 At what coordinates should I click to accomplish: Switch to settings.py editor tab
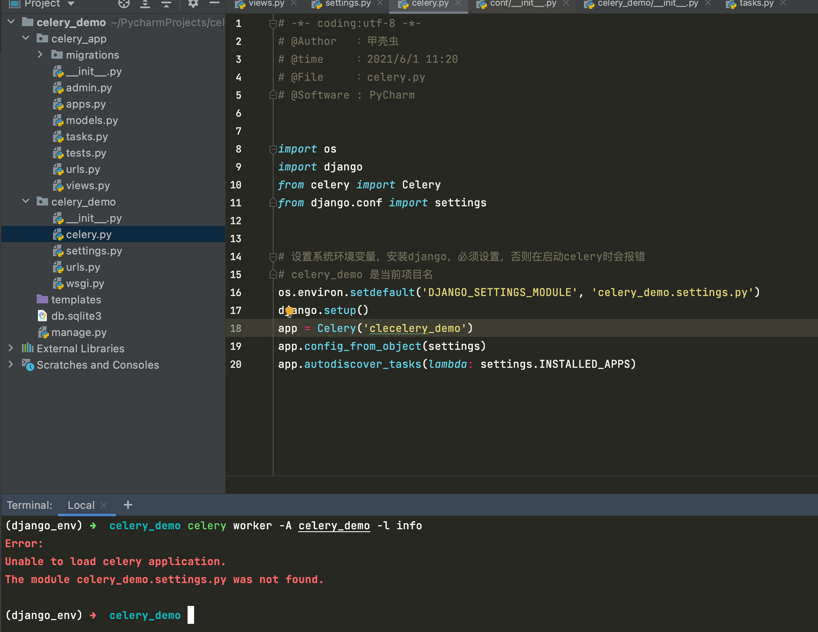pyautogui.click(x=347, y=4)
